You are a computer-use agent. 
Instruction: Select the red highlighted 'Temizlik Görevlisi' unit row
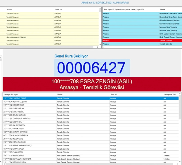[142, 41]
